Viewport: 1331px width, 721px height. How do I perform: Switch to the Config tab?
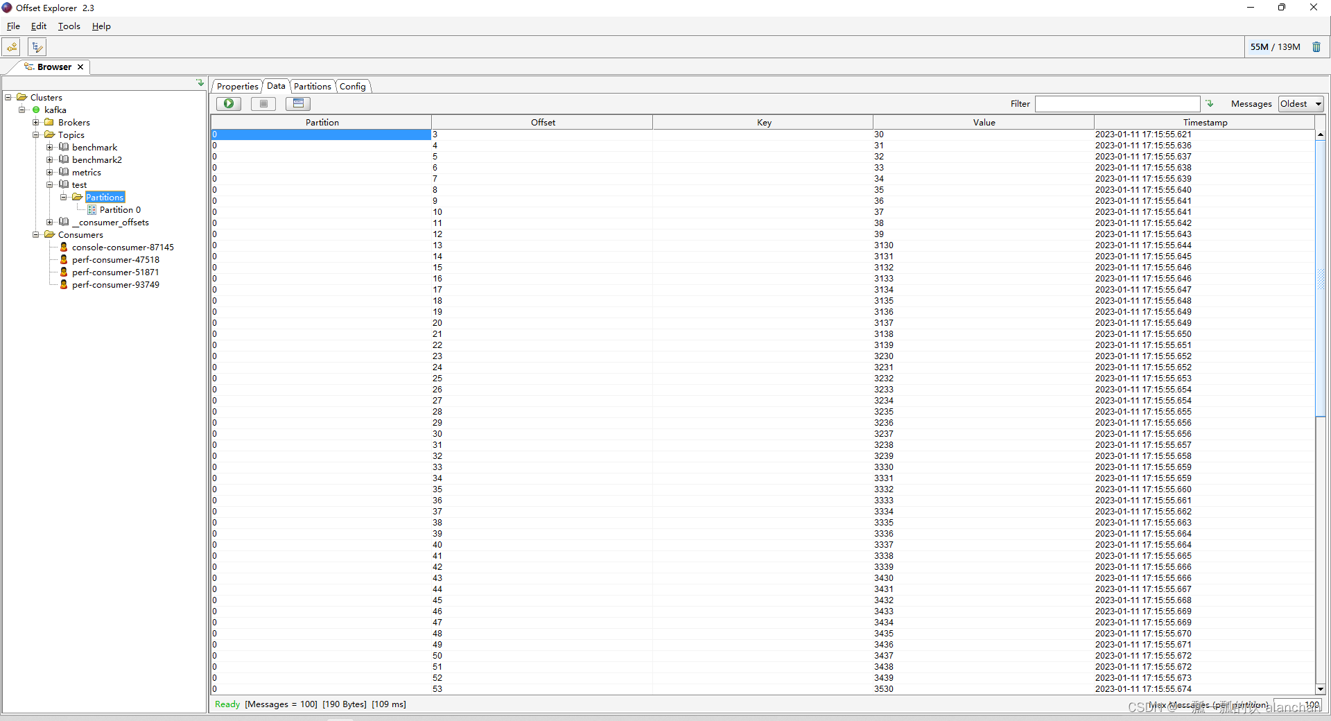[353, 87]
